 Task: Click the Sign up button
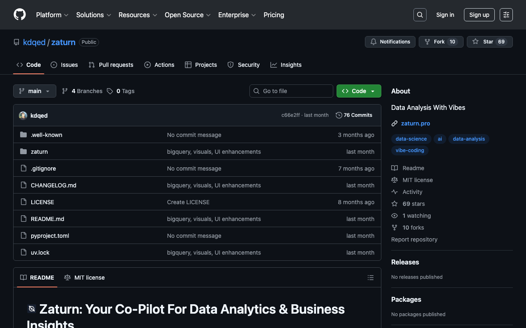[x=479, y=15]
